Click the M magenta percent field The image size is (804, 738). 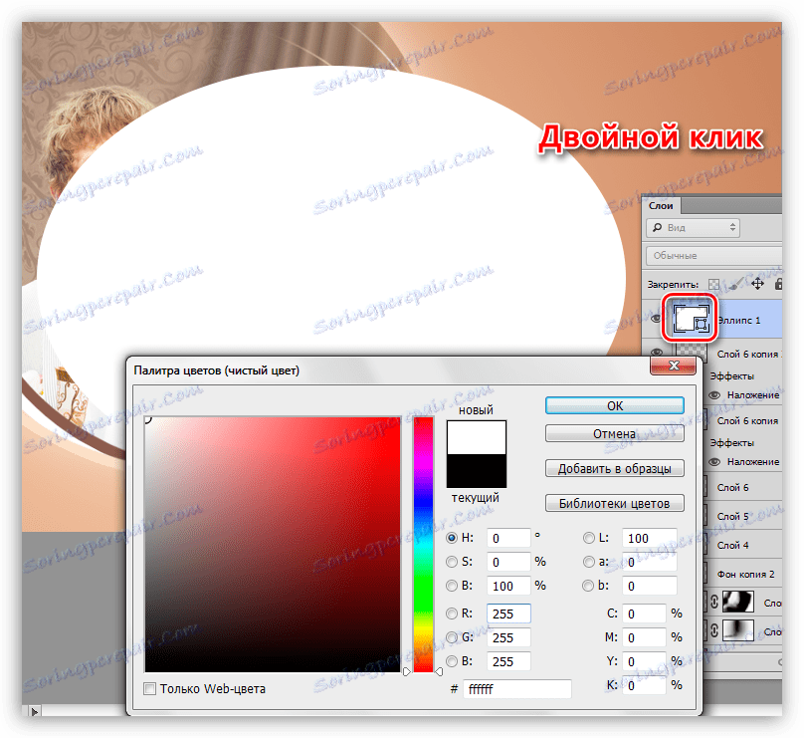pos(644,637)
